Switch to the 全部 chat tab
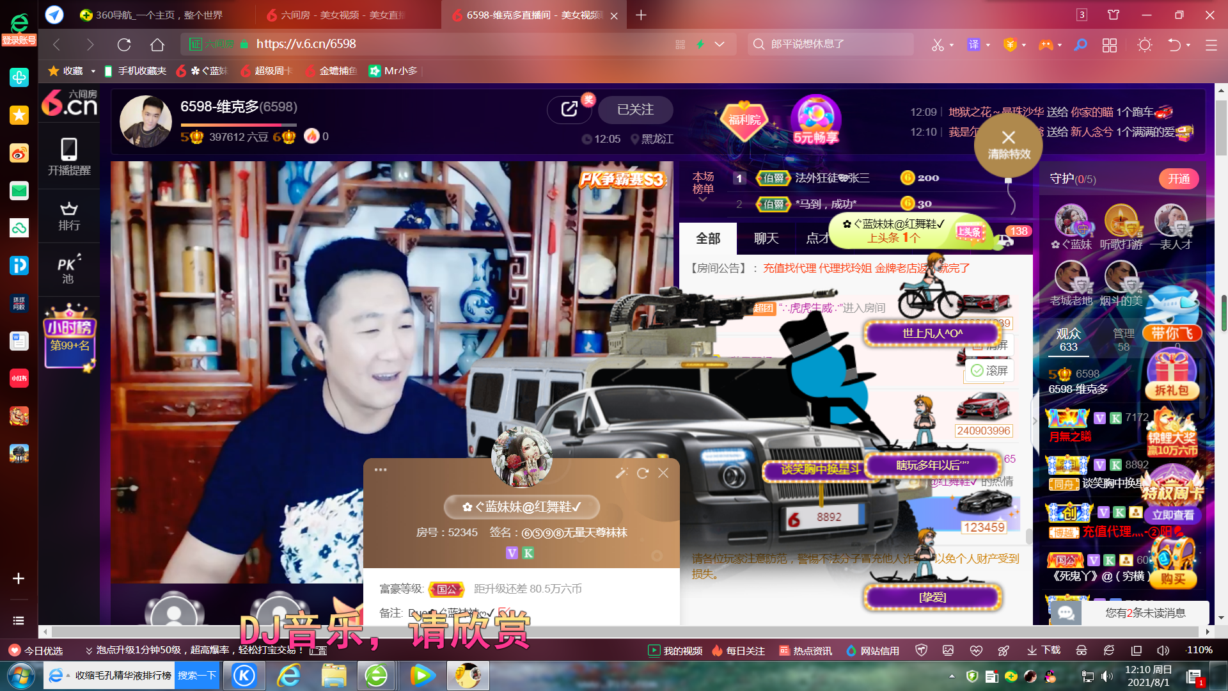1228x691 pixels. click(x=708, y=239)
